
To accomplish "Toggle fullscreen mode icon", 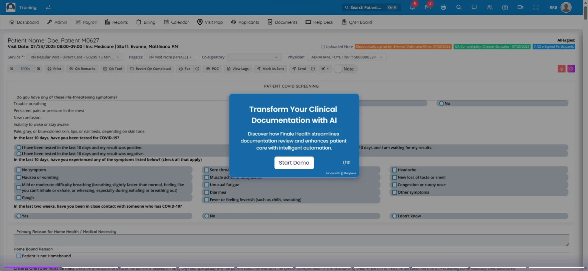I will click(x=536, y=7).
